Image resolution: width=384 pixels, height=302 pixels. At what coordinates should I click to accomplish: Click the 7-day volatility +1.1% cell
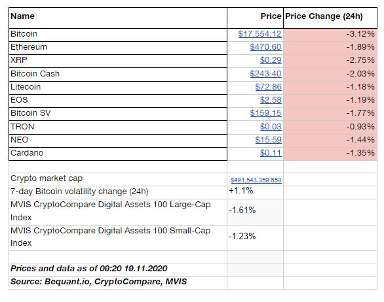[255, 192]
